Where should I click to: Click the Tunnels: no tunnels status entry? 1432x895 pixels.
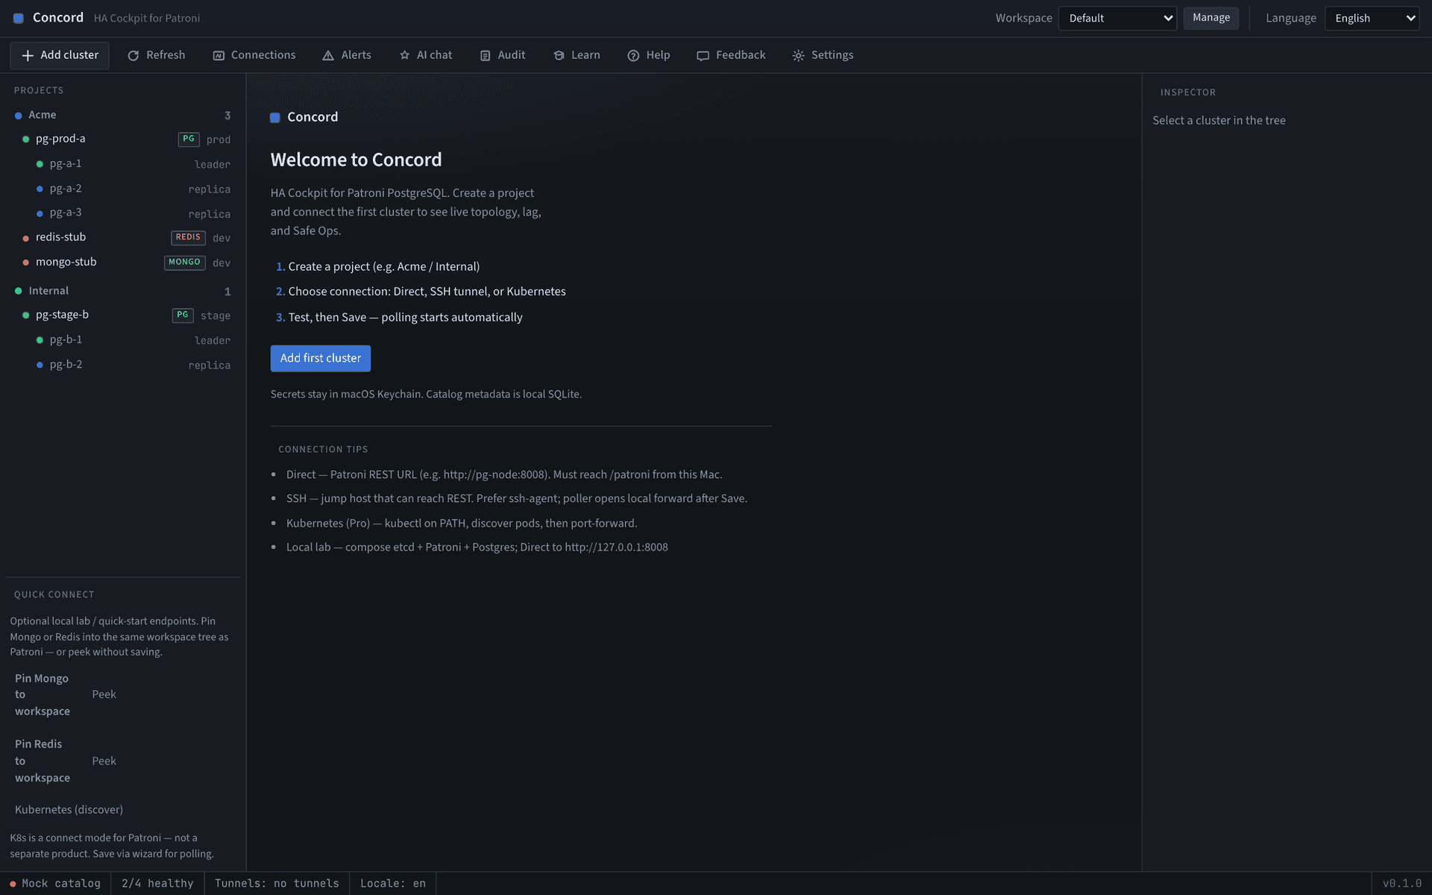coord(277,884)
